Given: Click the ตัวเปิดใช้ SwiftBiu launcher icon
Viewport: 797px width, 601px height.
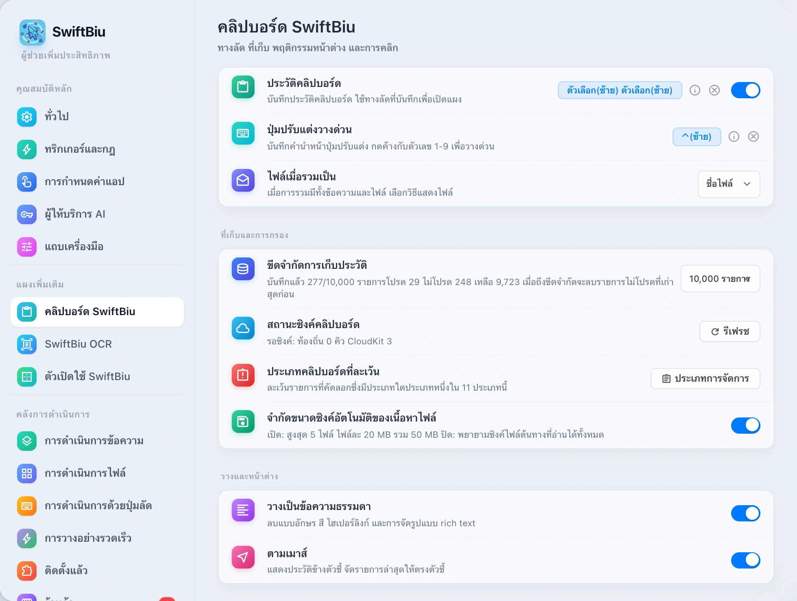Looking at the screenshot, I should point(27,377).
